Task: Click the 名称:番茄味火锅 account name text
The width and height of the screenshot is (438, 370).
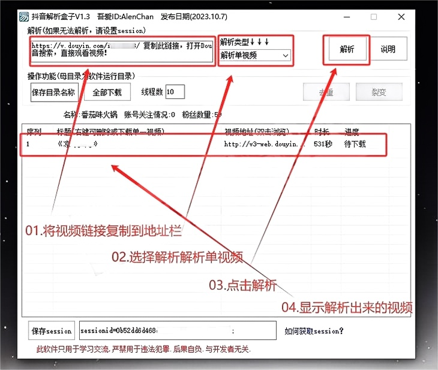Action: (x=90, y=115)
